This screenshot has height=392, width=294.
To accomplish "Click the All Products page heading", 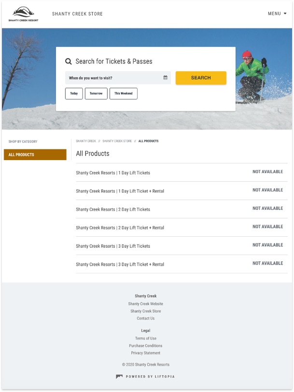I will pyautogui.click(x=93, y=153).
